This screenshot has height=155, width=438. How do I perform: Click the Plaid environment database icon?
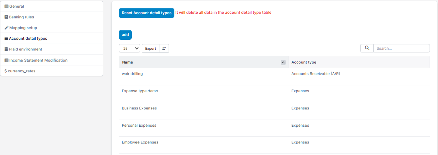coord(6,49)
